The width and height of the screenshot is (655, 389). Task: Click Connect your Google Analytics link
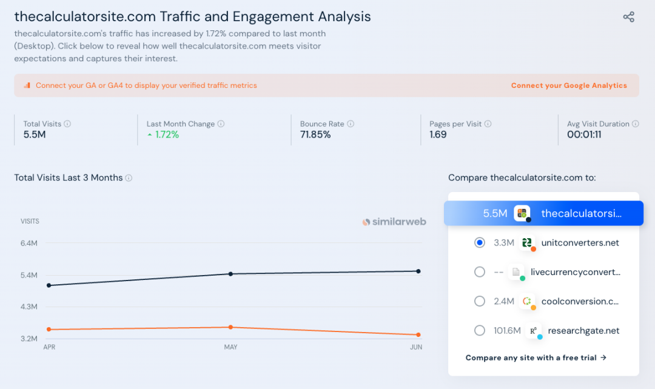point(569,85)
